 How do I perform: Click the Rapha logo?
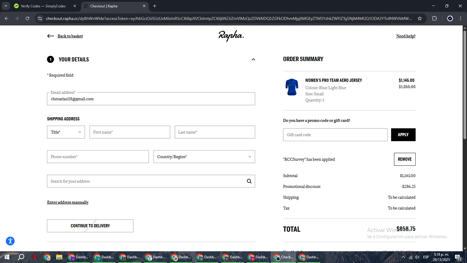(x=231, y=36)
